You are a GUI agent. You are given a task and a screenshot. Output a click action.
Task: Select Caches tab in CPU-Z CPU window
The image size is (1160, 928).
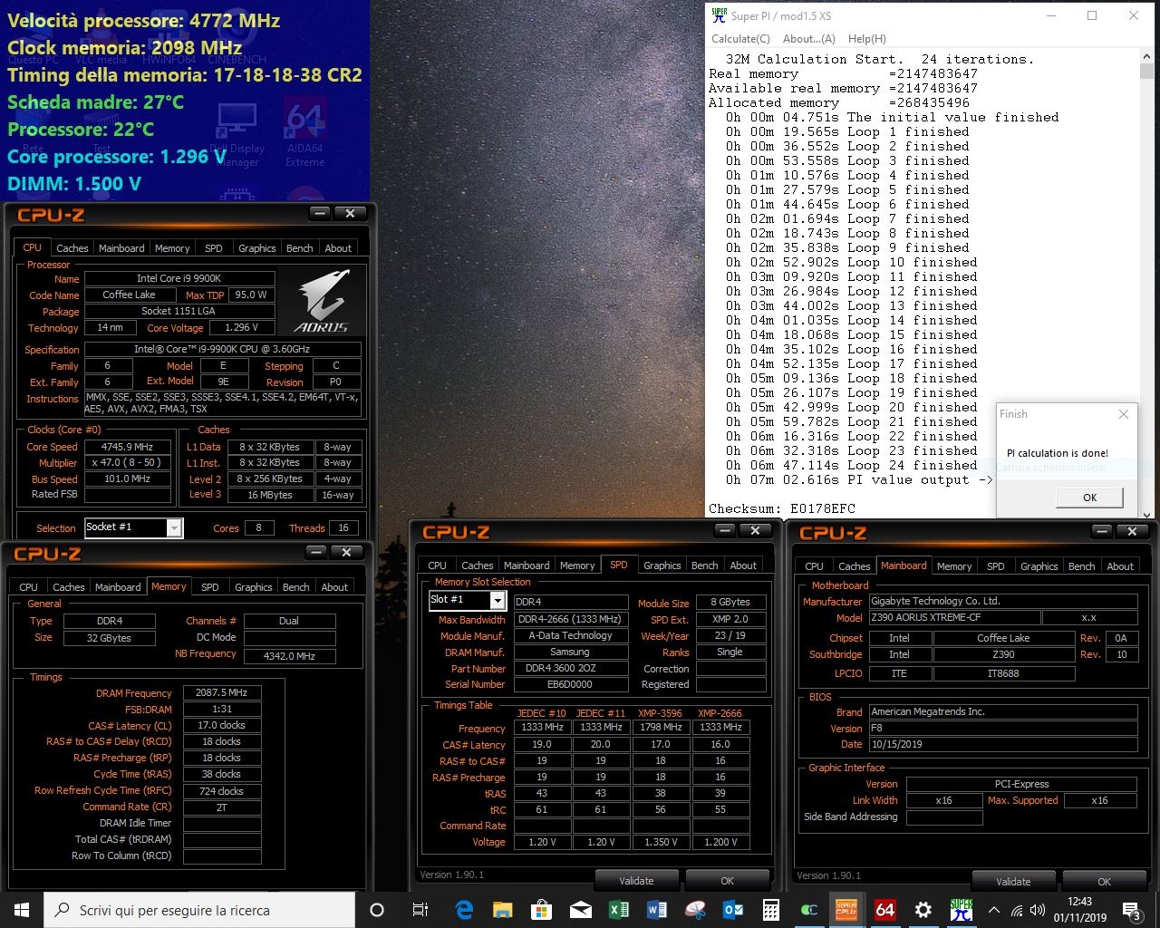tap(72, 248)
